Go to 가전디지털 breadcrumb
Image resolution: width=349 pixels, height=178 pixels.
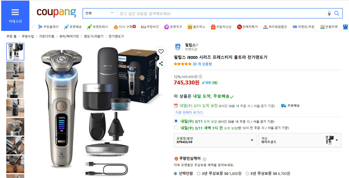tap(47, 36)
